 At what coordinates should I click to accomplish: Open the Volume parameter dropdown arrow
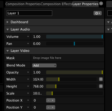click(28, 37)
